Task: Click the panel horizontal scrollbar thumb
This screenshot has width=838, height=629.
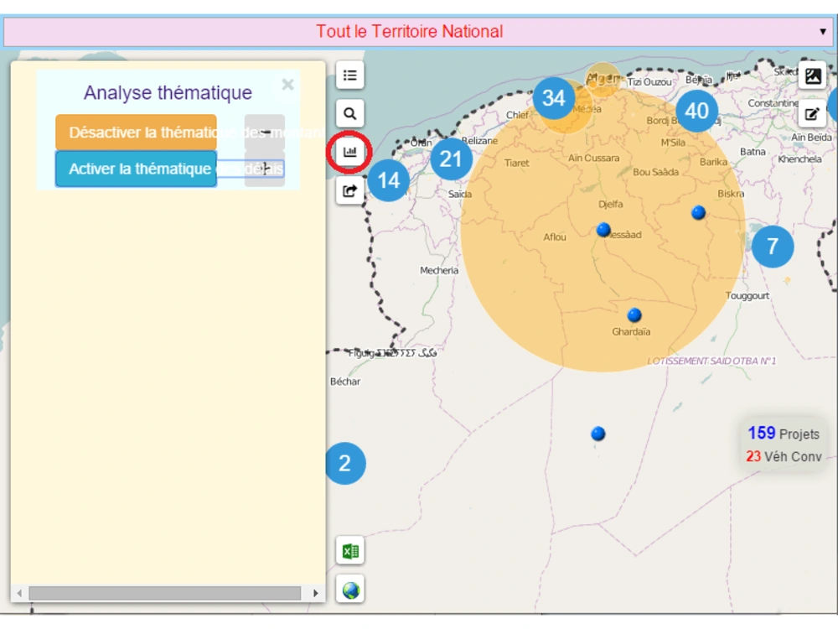Action: click(x=164, y=593)
